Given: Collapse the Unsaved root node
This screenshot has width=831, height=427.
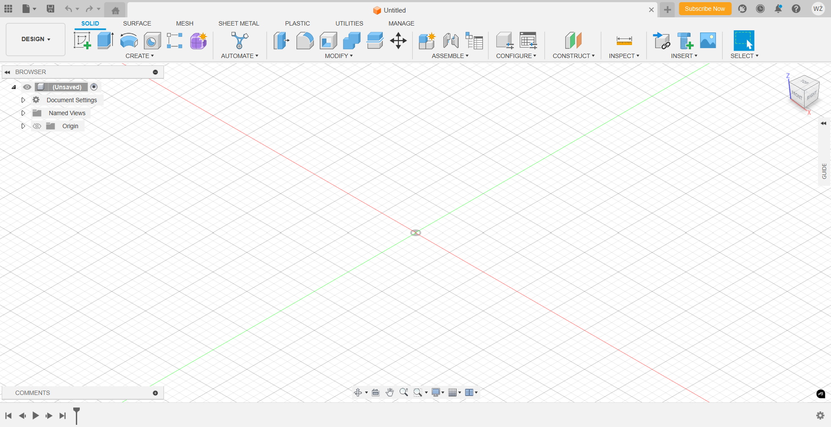Looking at the screenshot, I should click(14, 87).
